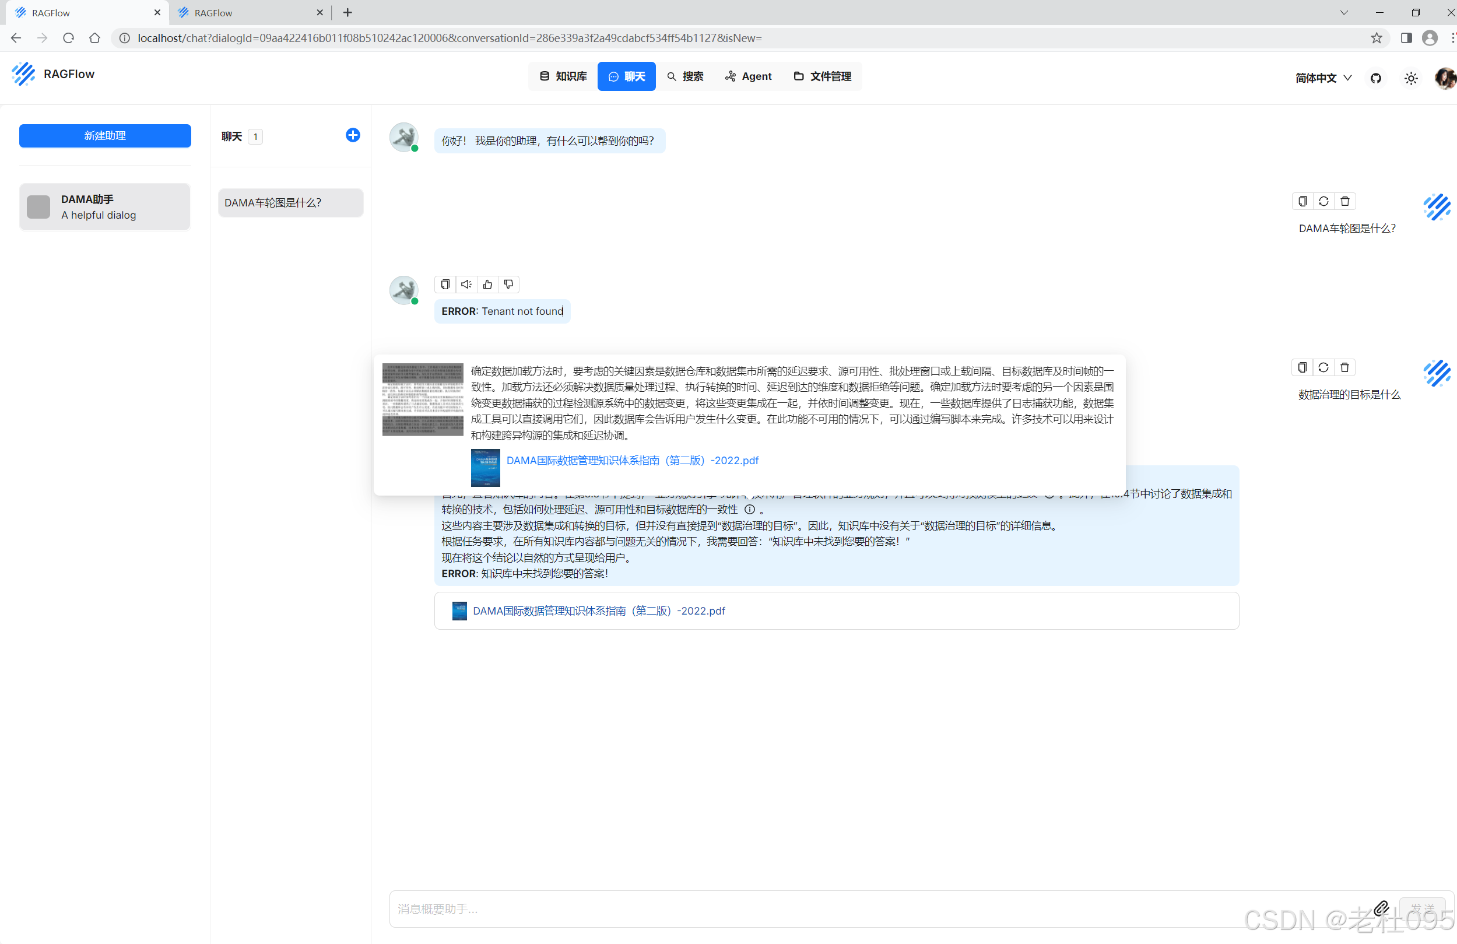Open the browser tab search chevron
The width and height of the screenshot is (1457, 944).
coord(1344,12)
